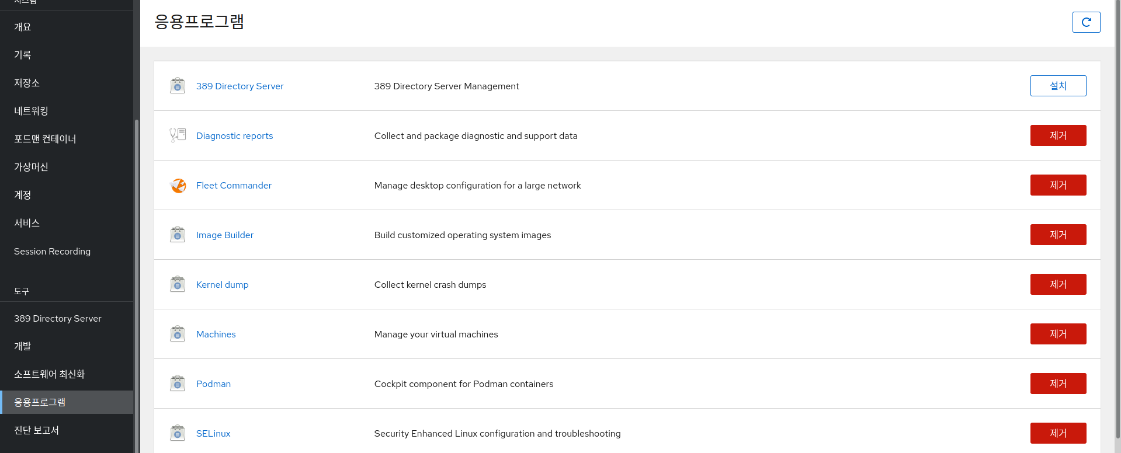This screenshot has width=1121, height=453.
Task: Remove Fleet Commander with 제거 button
Action: (1058, 185)
